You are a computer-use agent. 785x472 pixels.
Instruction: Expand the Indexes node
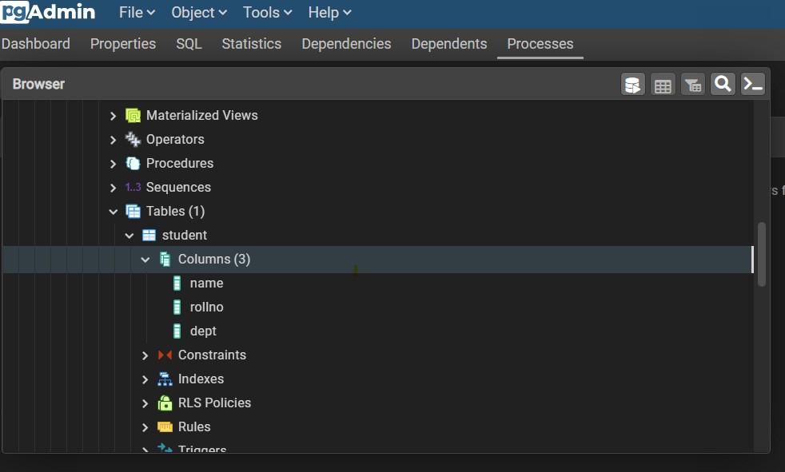[145, 379]
